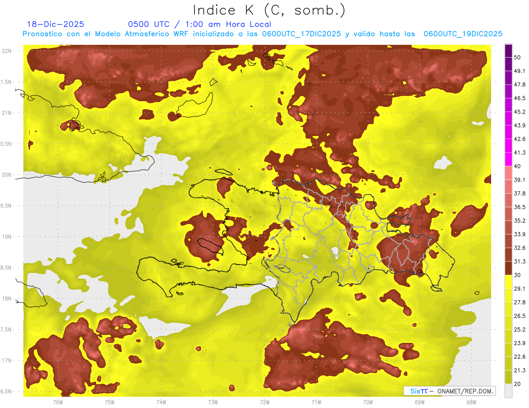This screenshot has width=529, height=408.
Task: Click the "30" colorbar label
Action: click(x=518, y=275)
